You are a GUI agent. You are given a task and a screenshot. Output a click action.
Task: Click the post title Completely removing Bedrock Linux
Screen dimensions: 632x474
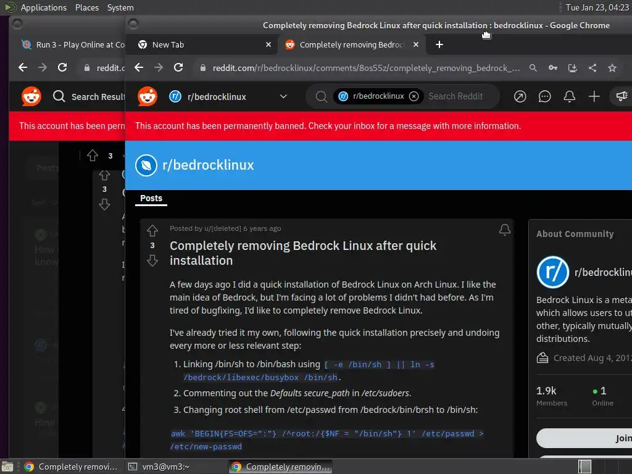point(302,253)
